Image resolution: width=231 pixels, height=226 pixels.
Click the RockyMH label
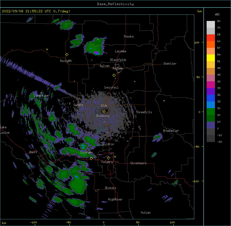66,61
